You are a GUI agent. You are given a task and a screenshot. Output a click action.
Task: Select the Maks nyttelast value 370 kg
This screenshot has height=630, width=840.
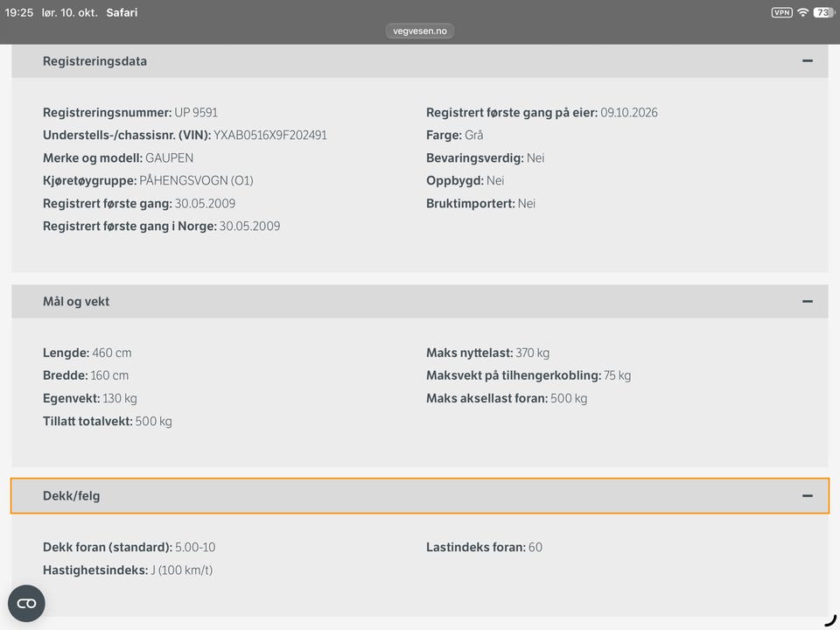533,353
